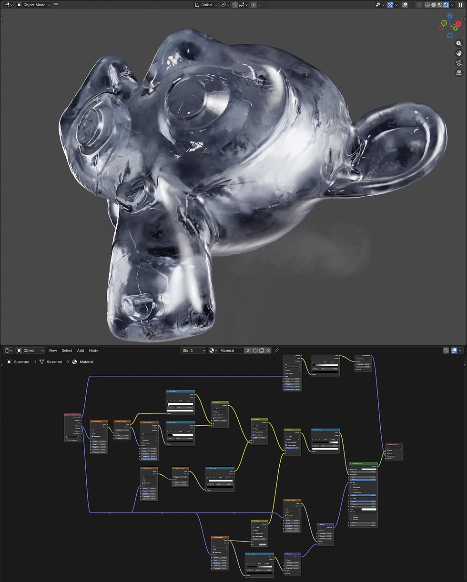Switch to Material Preview shading mode

point(440,5)
